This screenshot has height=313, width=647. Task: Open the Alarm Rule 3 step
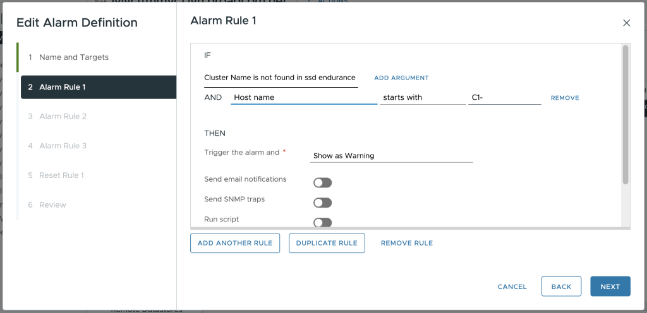(63, 146)
